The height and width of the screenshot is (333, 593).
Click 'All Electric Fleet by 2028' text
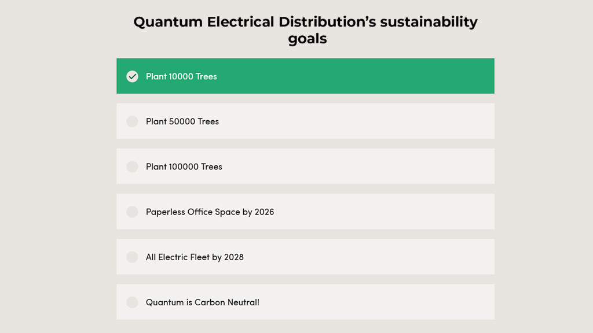pos(195,257)
